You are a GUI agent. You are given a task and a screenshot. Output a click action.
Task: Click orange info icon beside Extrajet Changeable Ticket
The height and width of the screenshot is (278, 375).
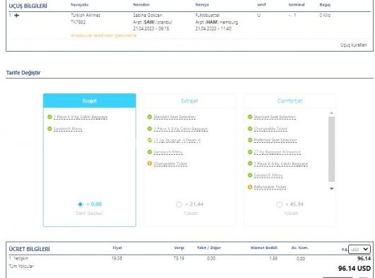coord(149,163)
